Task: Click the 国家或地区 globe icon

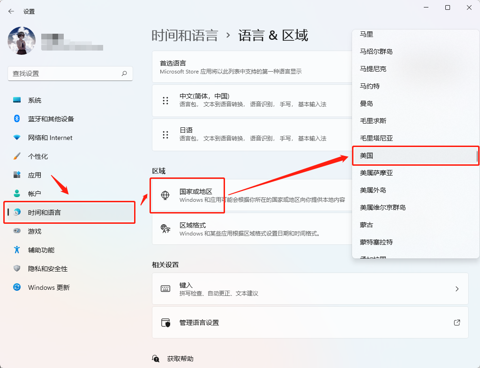Action: click(x=165, y=195)
